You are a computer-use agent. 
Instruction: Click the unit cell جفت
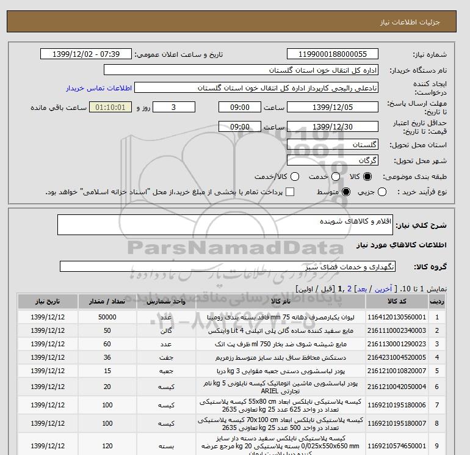[166, 357]
